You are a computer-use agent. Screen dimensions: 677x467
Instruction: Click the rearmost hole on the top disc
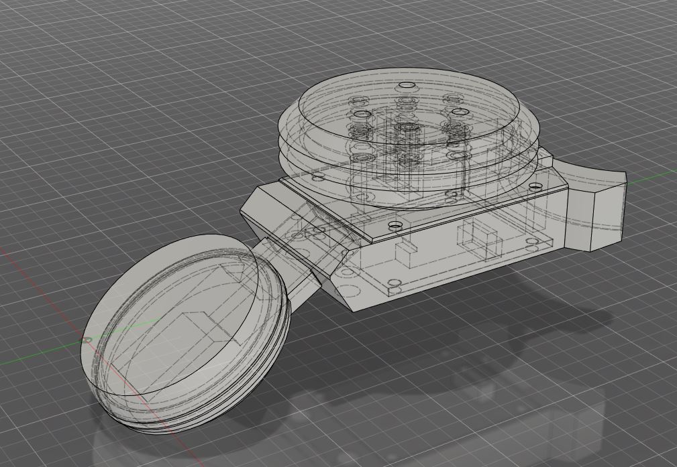(x=406, y=85)
